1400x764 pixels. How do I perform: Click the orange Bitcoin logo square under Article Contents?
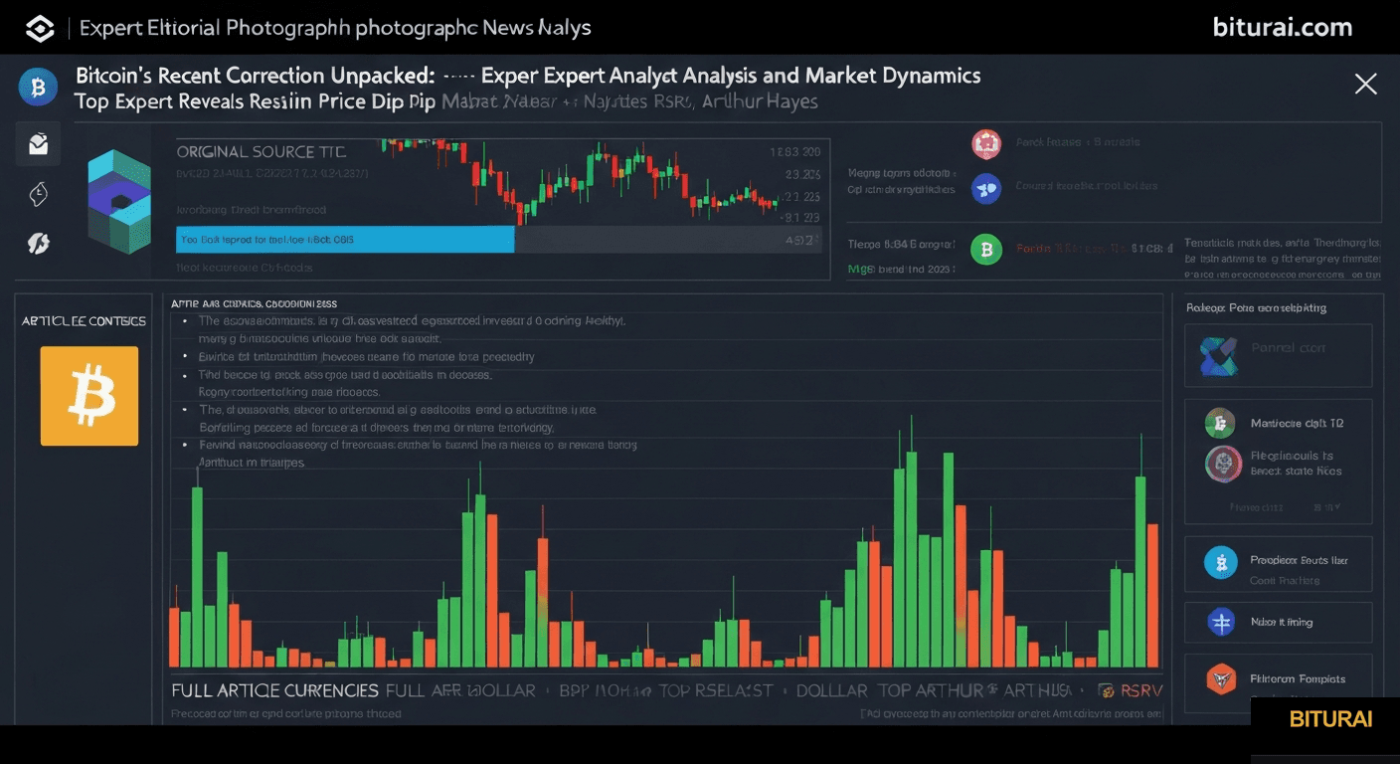click(89, 396)
